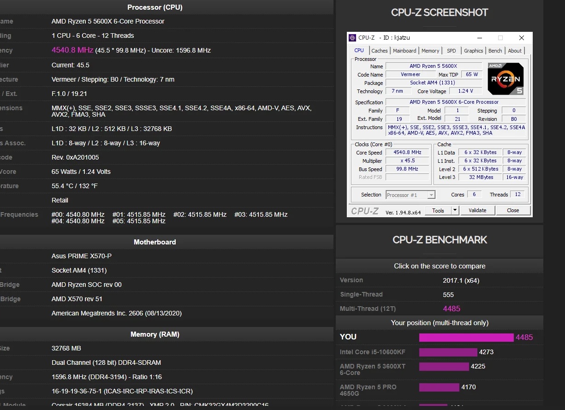Click the Level 3 cache field 32 MBytes
Viewport: 565px width, 410px height.
pos(481,178)
